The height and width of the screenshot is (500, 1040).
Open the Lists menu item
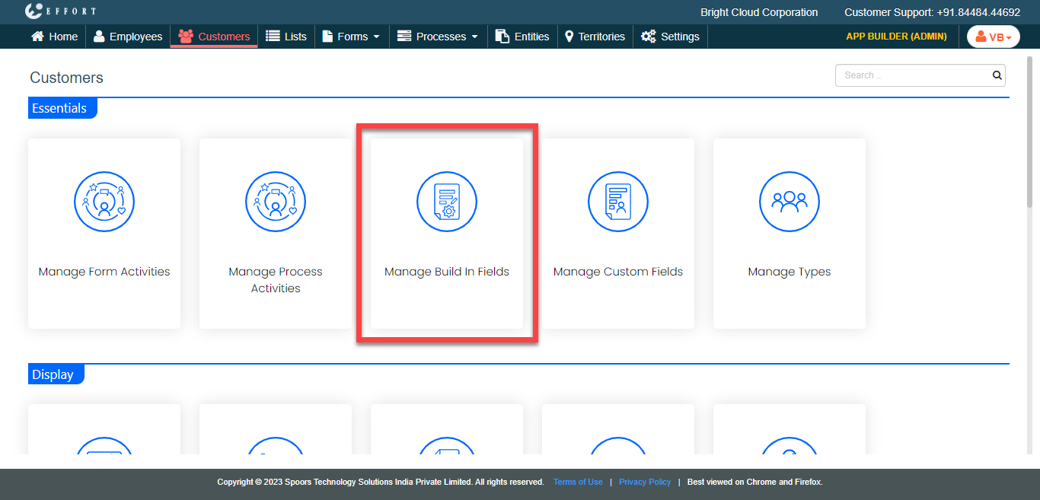286,37
